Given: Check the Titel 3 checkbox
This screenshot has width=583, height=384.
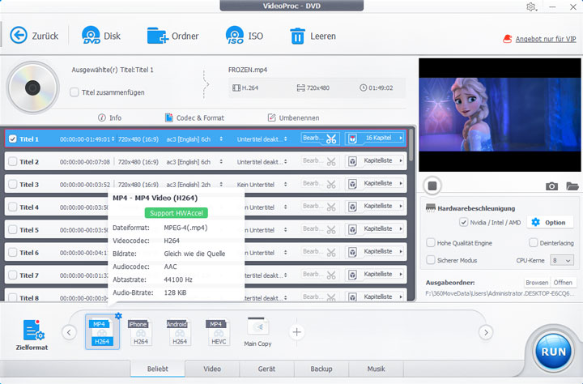Looking at the screenshot, I should point(13,185).
